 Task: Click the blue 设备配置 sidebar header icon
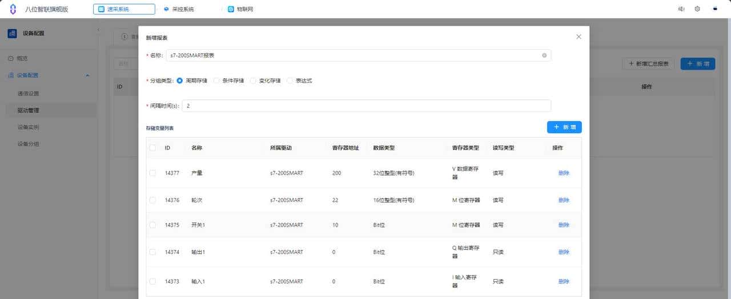pos(12,33)
